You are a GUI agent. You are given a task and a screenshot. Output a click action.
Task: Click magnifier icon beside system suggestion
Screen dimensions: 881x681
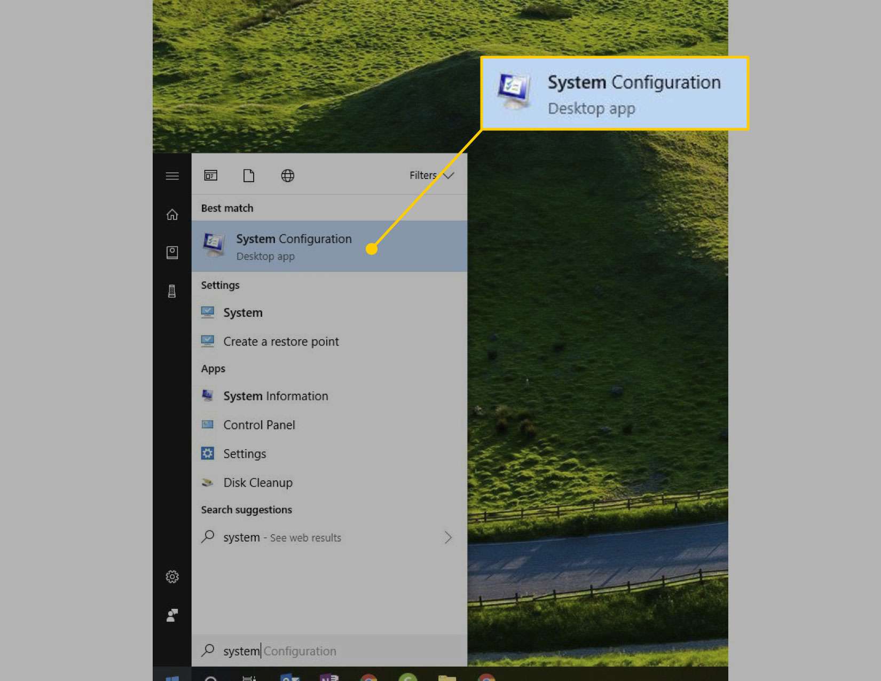click(x=208, y=536)
